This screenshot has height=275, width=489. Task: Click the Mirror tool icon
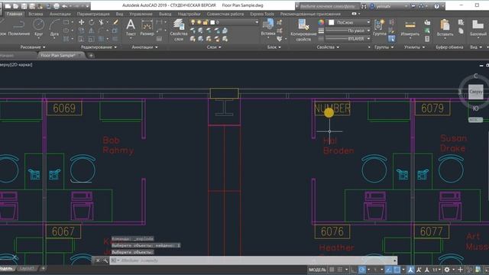(x=92, y=31)
